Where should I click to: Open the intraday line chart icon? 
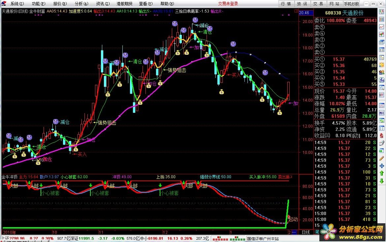(382, 27)
